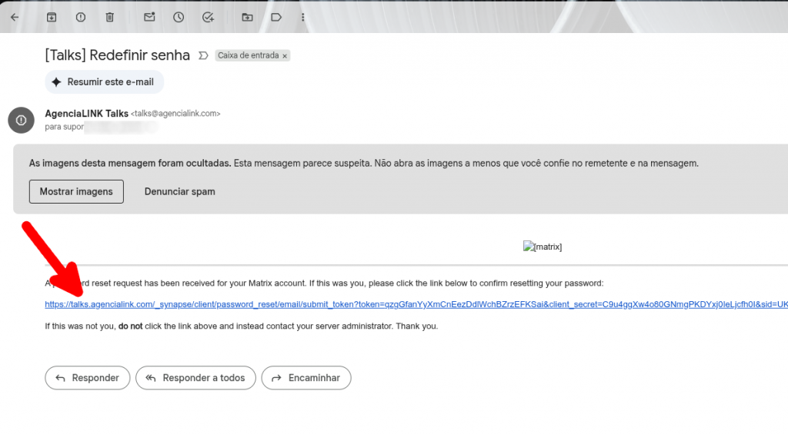Click the 'Responder' button
The image size is (788, 434).
click(87, 378)
